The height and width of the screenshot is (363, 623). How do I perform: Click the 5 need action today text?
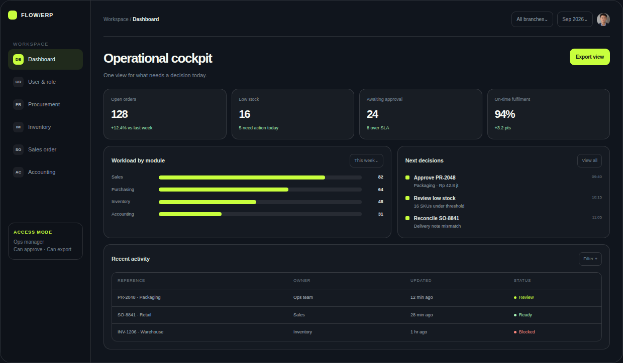click(259, 128)
